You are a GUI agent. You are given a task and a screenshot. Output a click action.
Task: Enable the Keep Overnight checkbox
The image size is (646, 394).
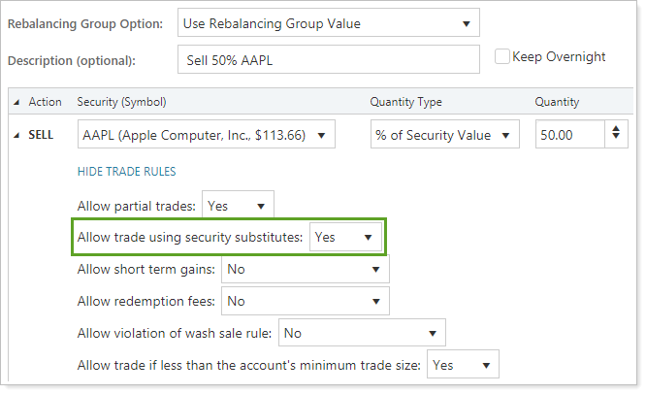click(501, 57)
